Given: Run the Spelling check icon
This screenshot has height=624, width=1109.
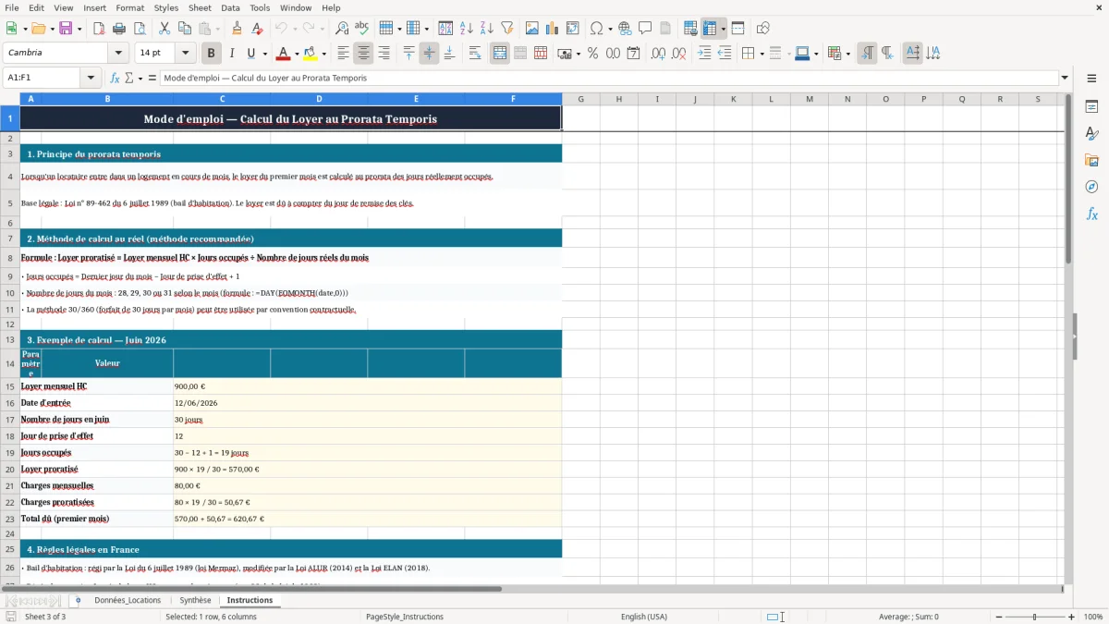Looking at the screenshot, I should coord(362,29).
